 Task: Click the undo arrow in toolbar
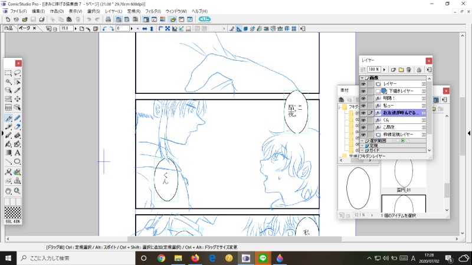pos(89,19)
